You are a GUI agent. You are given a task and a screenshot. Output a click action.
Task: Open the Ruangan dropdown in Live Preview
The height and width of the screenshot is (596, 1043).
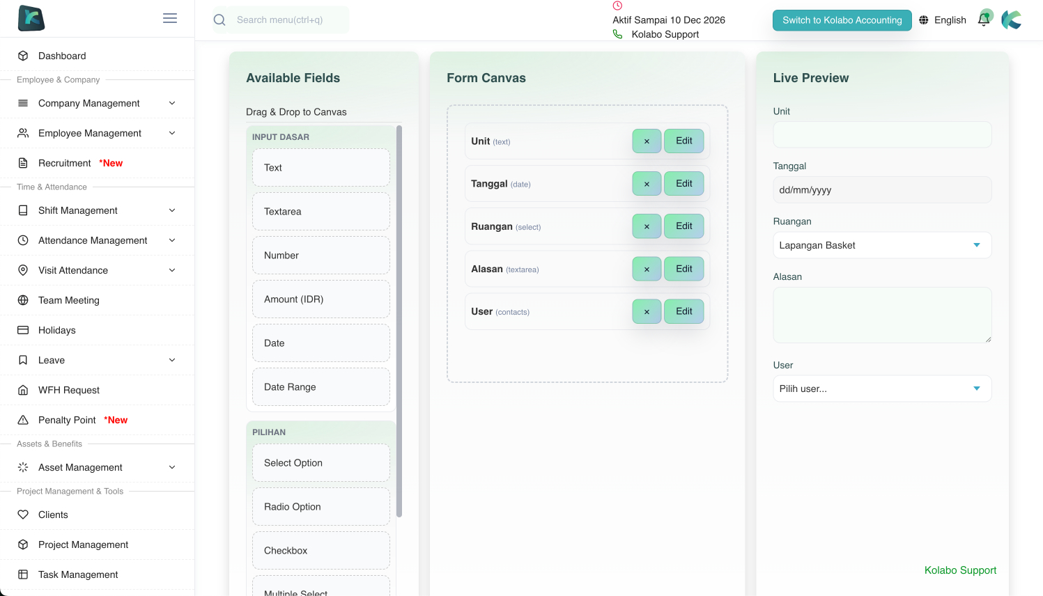(x=881, y=245)
